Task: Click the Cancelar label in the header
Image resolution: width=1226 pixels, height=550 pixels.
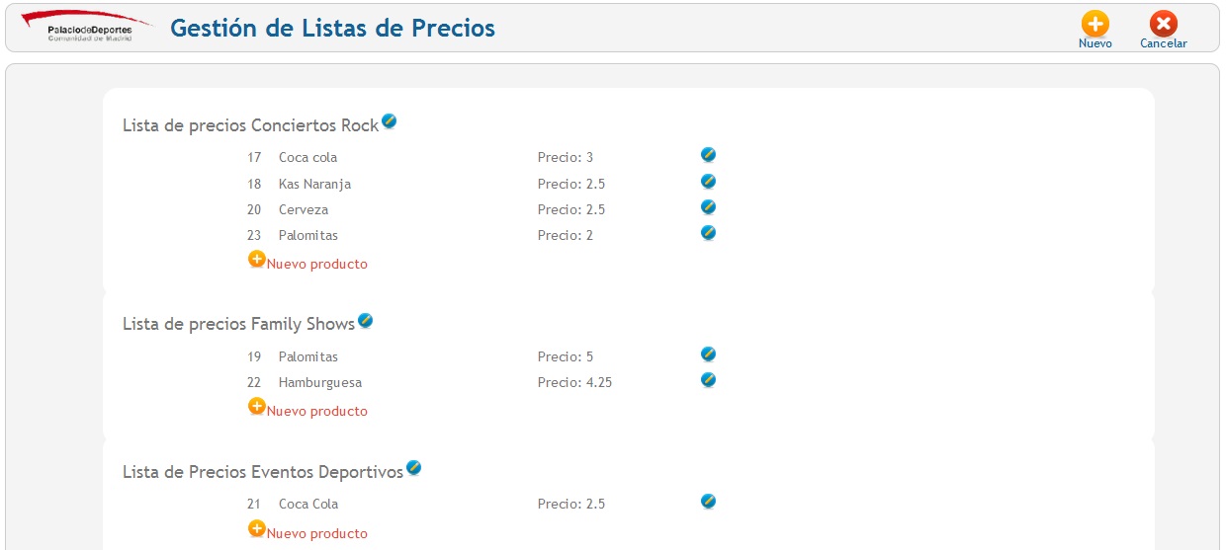Action: click(1164, 44)
